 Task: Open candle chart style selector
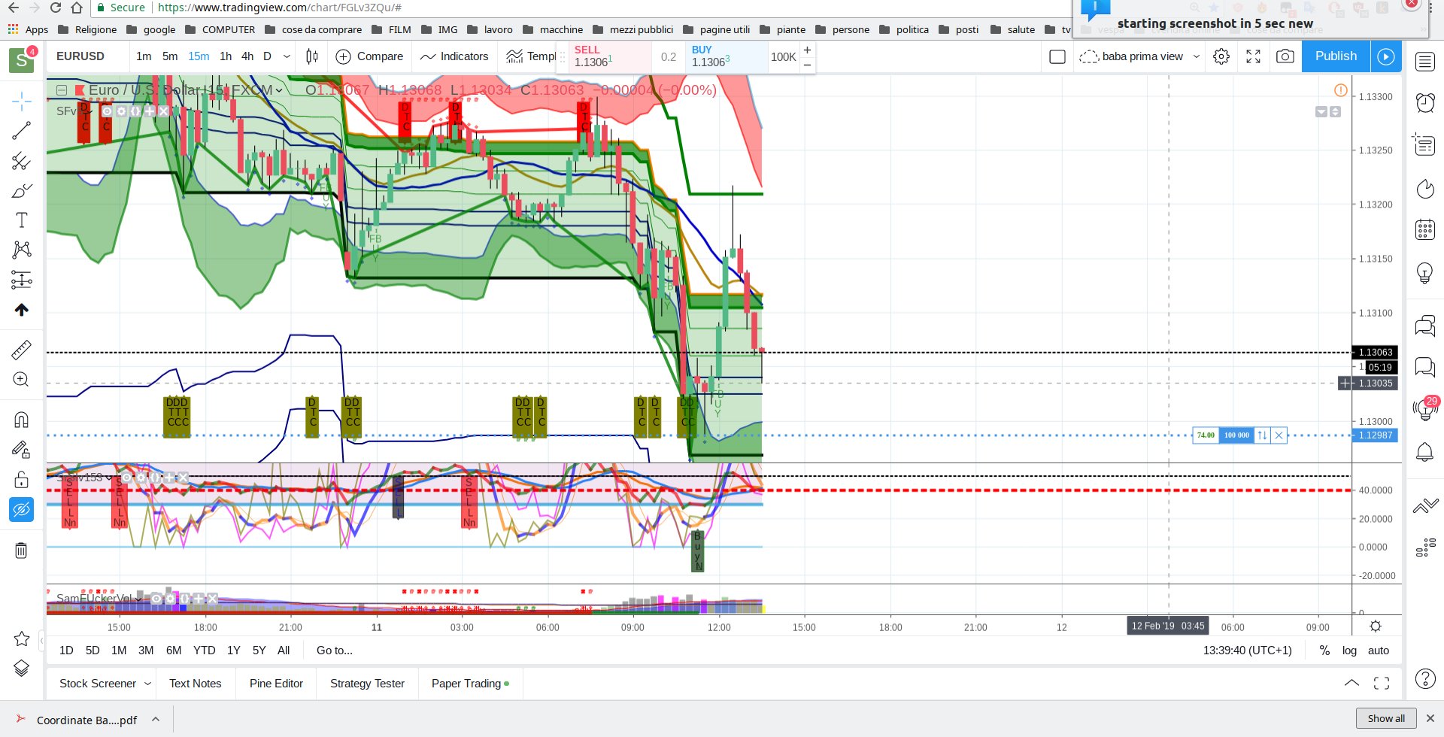pos(312,56)
